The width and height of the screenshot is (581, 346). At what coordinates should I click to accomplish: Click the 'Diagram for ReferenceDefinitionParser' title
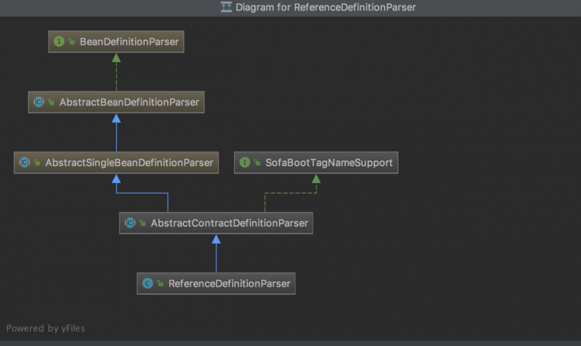point(325,8)
